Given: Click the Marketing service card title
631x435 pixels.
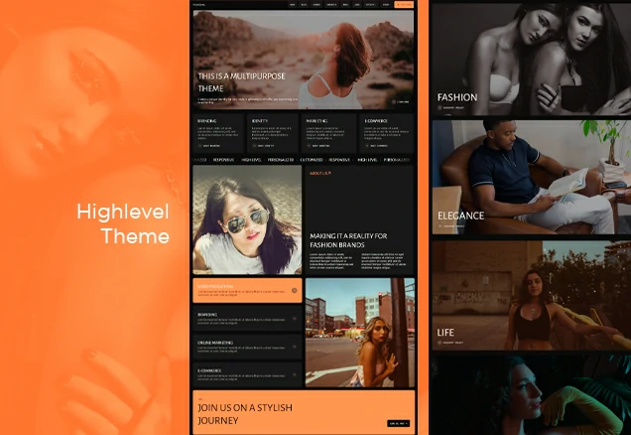Looking at the screenshot, I should tap(316, 121).
